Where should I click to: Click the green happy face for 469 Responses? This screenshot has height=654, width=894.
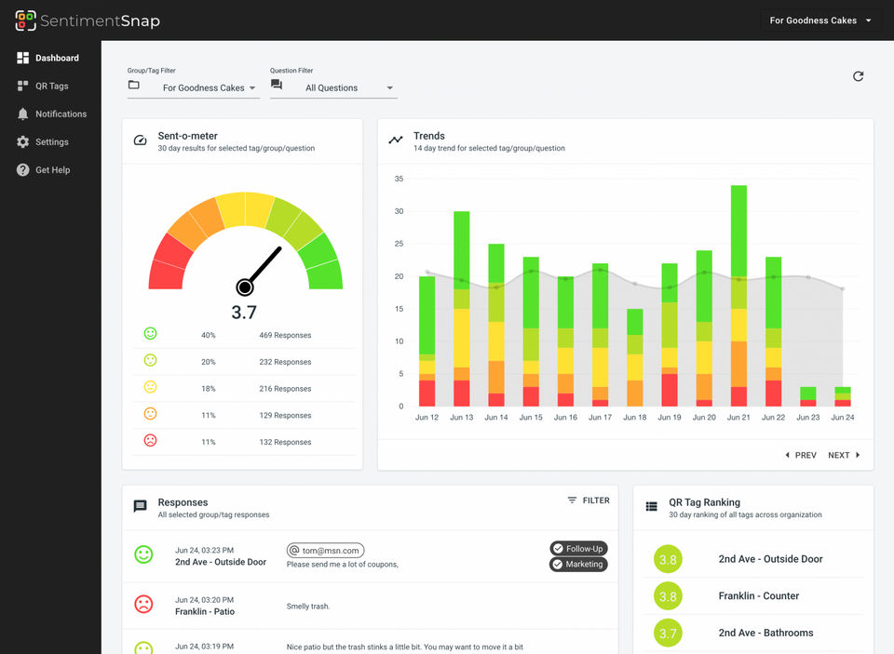coord(150,333)
